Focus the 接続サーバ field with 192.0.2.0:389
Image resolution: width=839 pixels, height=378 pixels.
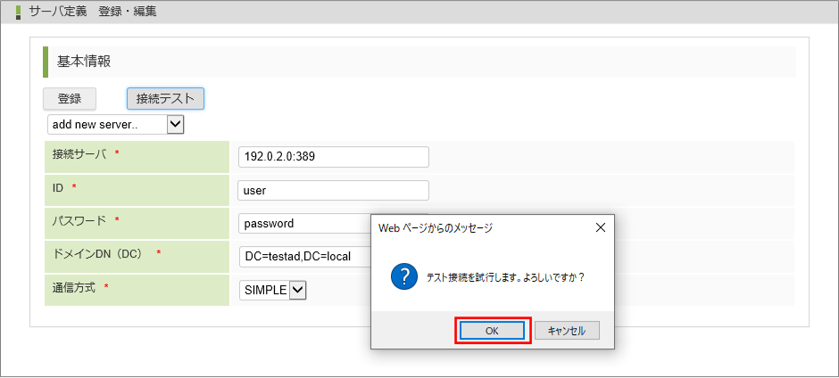(333, 157)
